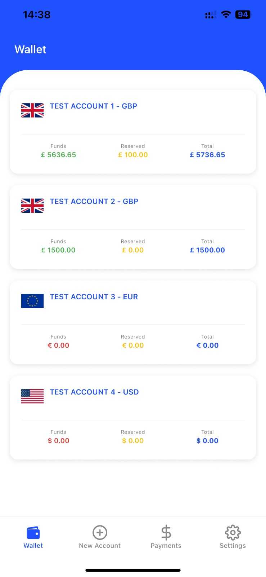The width and height of the screenshot is (266, 577).
Task: Open Payments via the dollar icon
Action: coord(166,533)
